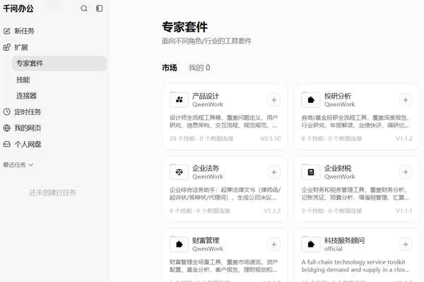Add the 产品设计 suite with plus button
This screenshot has height=282, width=424.
[x=273, y=100]
